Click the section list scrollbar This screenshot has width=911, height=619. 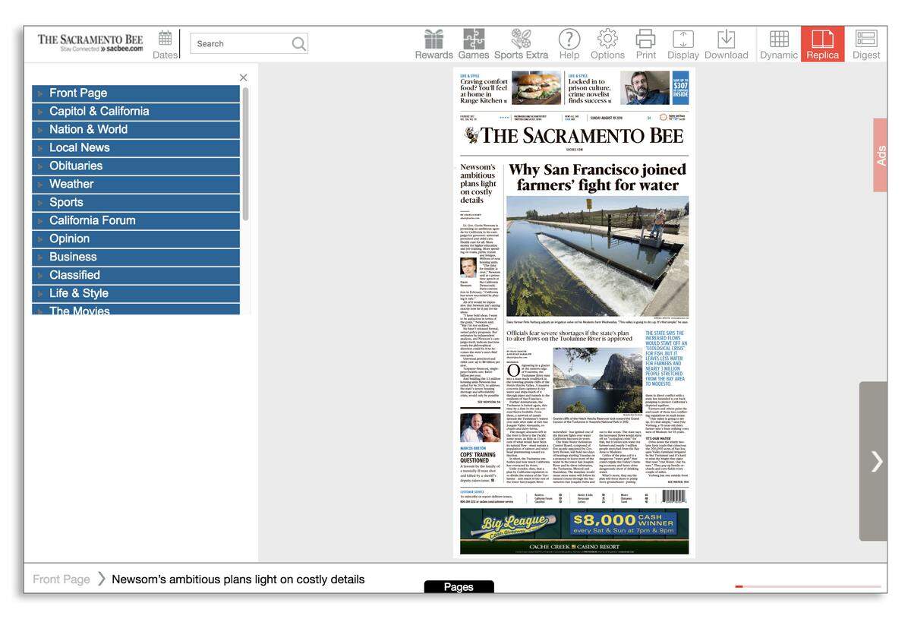[245, 155]
